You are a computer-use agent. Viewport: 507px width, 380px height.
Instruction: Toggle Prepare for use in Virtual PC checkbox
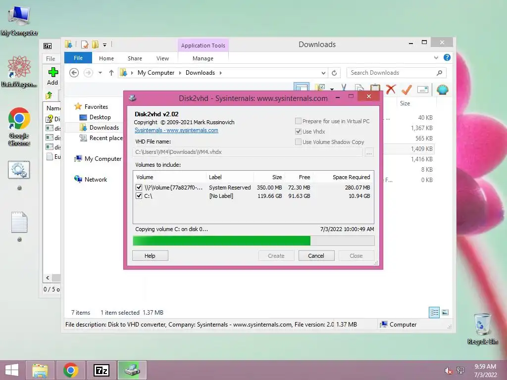pos(298,121)
